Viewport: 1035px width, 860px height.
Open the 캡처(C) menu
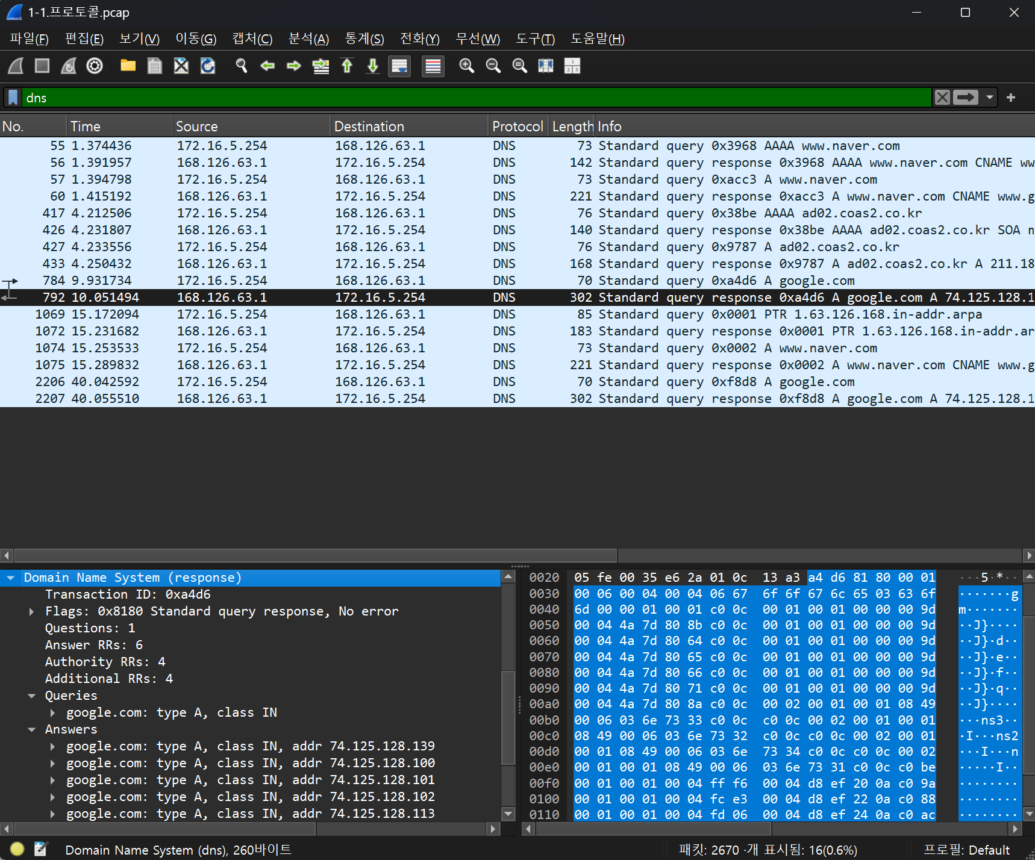[x=252, y=39]
